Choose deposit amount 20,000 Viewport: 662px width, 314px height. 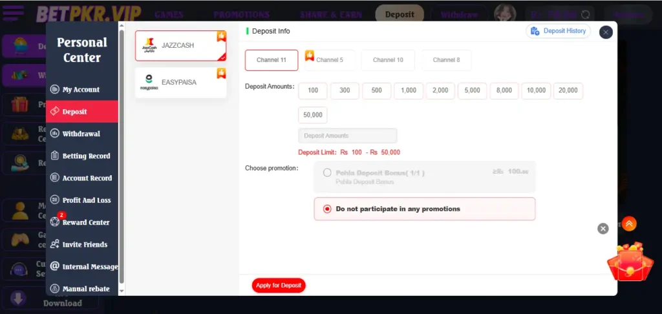568,90
